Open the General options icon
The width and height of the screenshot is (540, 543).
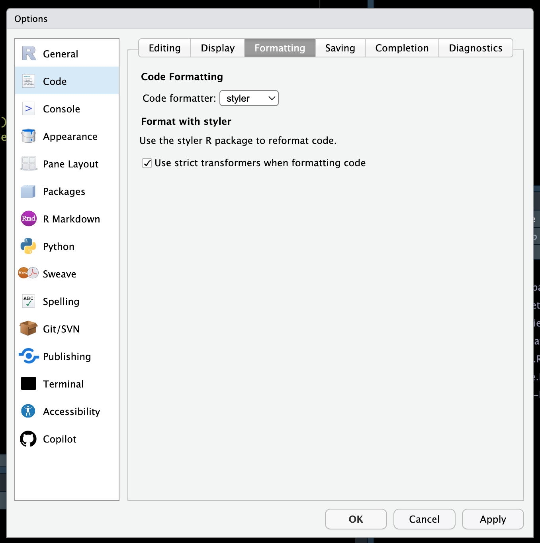coord(29,53)
